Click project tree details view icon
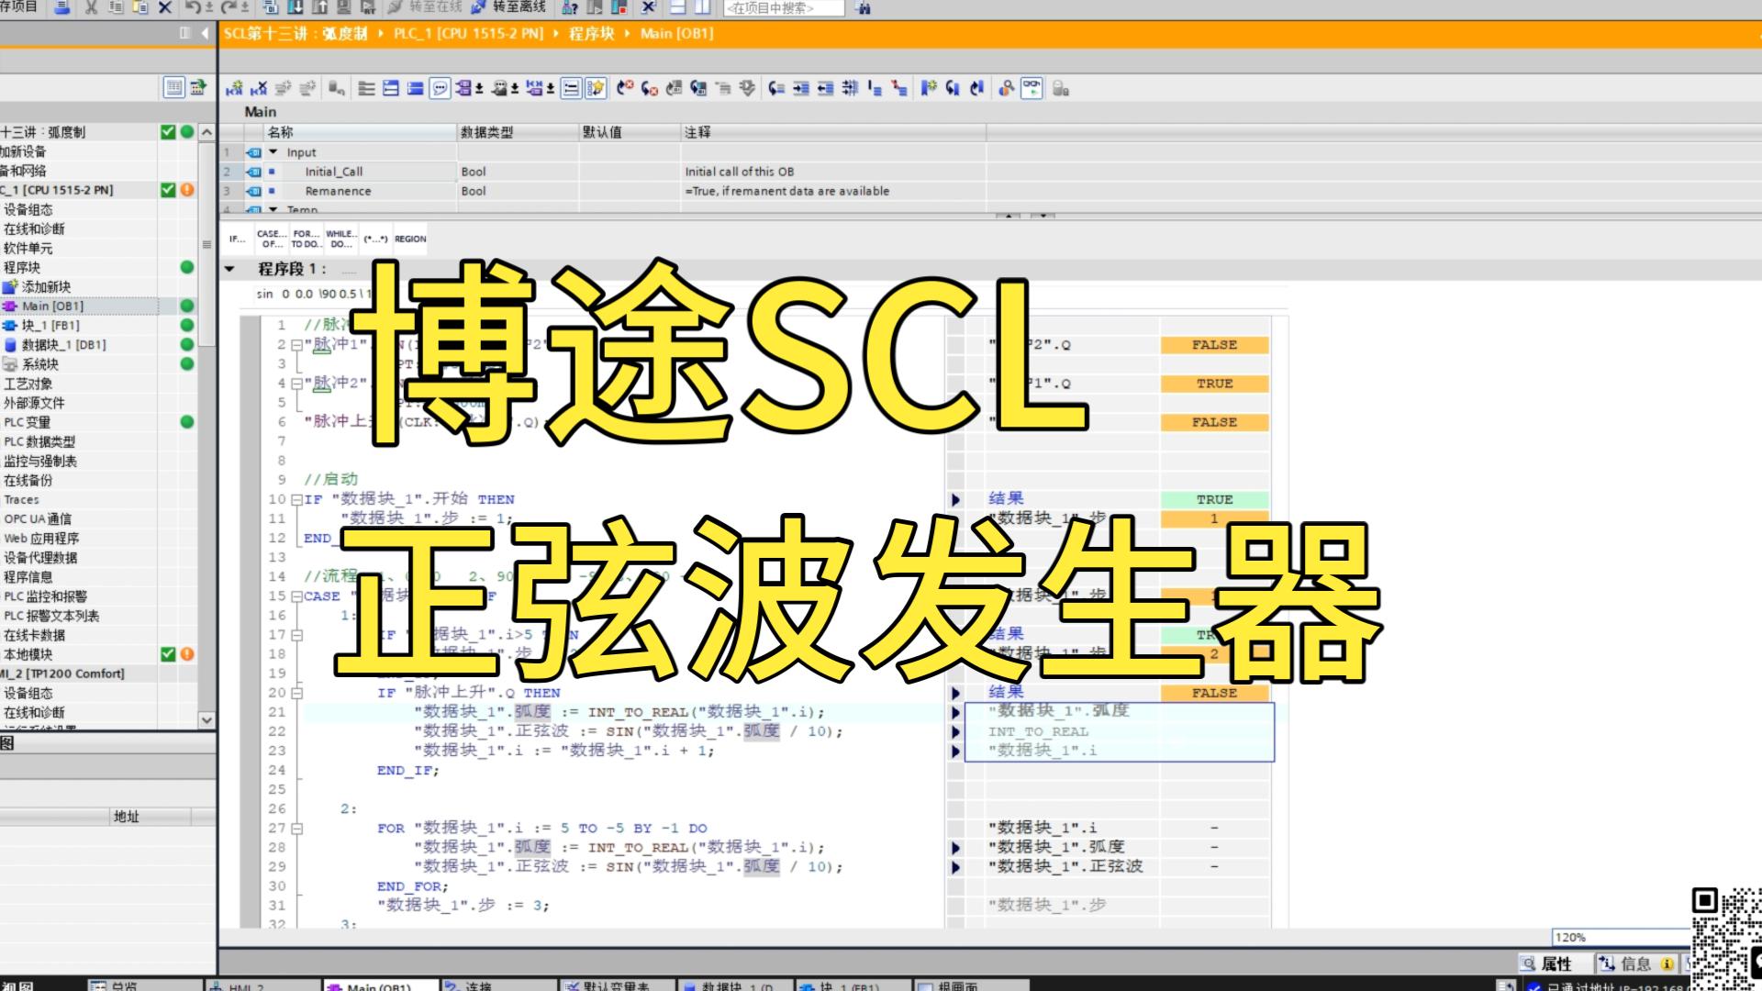Image resolution: width=1762 pixels, height=991 pixels. [173, 87]
